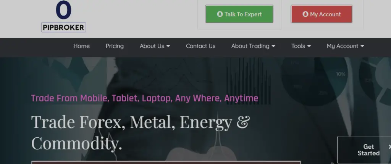The height and width of the screenshot is (164, 391).
Task: Click the icon inside Talk To Expert button
Action: (220, 14)
